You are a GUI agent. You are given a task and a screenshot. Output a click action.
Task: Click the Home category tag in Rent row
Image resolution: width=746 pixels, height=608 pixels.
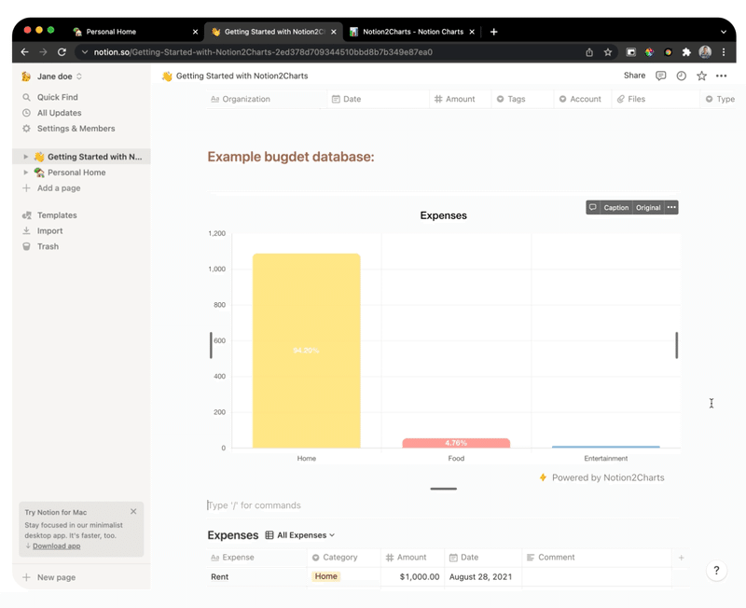(325, 576)
